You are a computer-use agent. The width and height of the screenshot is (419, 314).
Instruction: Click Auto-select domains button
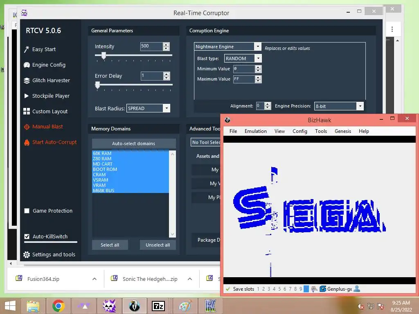(x=134, y=144)
